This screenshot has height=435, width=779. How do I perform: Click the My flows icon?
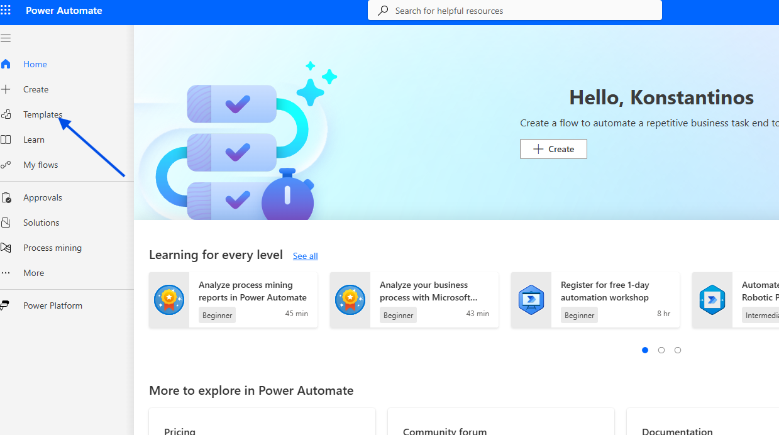pos(6,165)
